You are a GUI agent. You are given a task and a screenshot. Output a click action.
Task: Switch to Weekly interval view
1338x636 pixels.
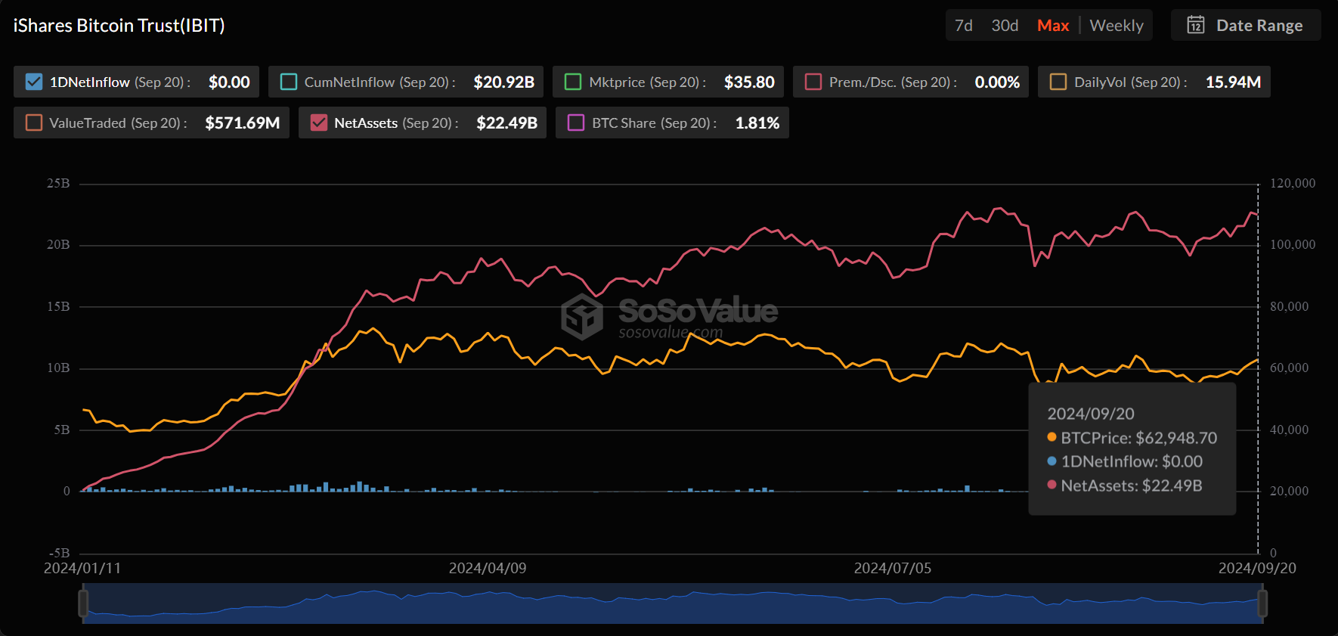[x=1116, y=26]
